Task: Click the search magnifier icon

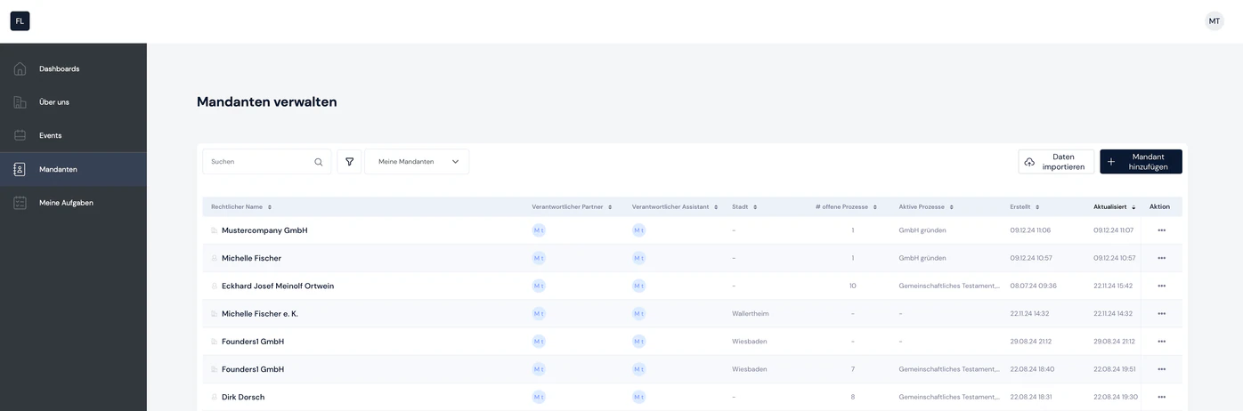Action: [x=319, y=162]
